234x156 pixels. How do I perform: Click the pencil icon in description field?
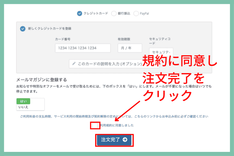tap(74, 64)
